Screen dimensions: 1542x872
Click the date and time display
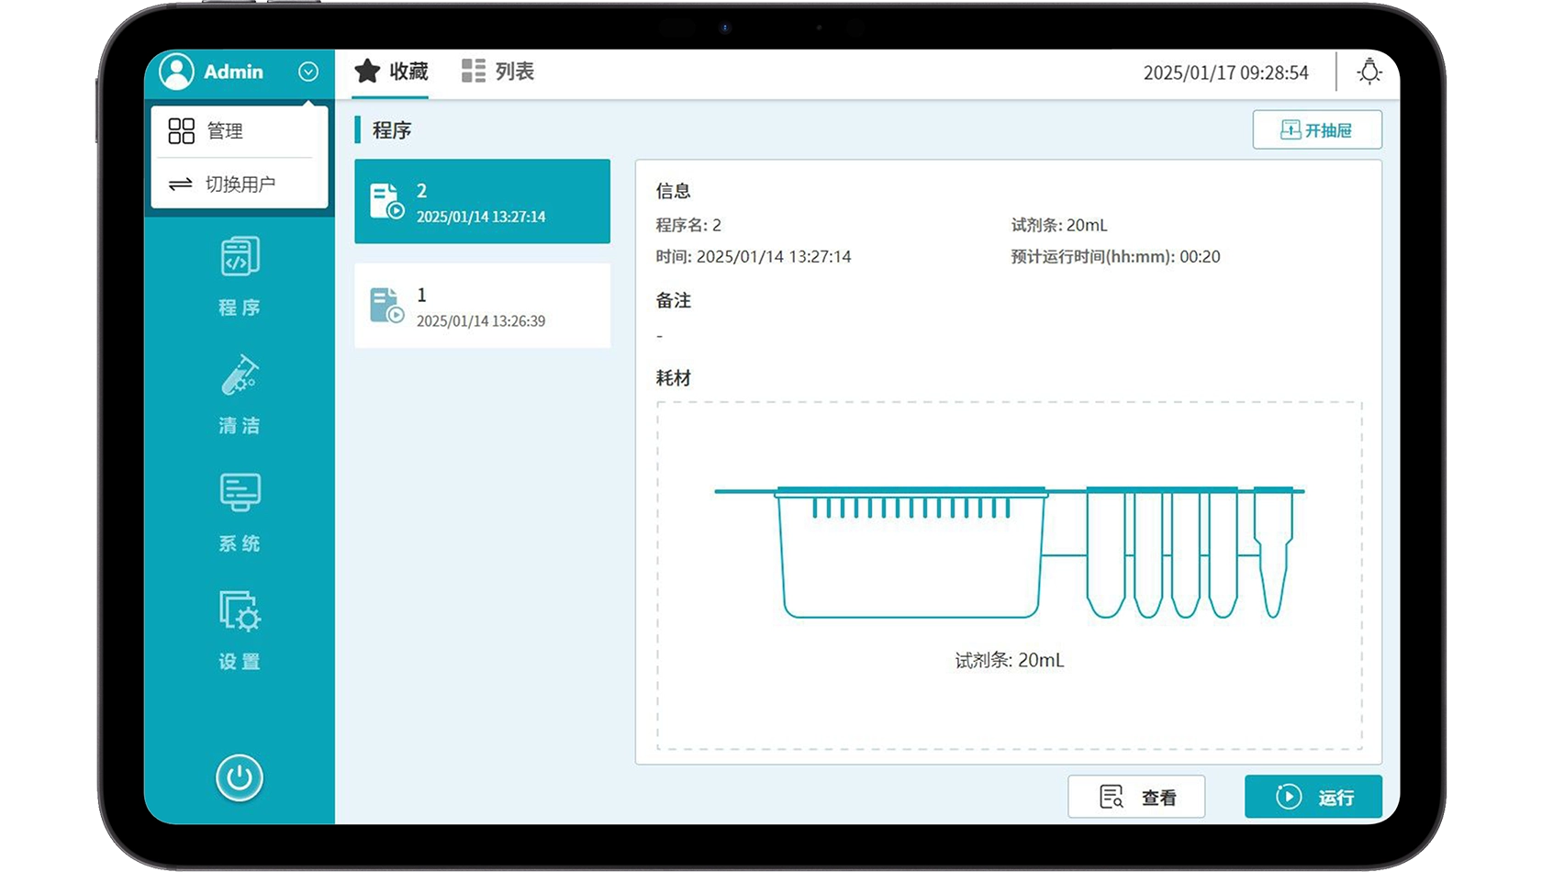(1225, 73)
